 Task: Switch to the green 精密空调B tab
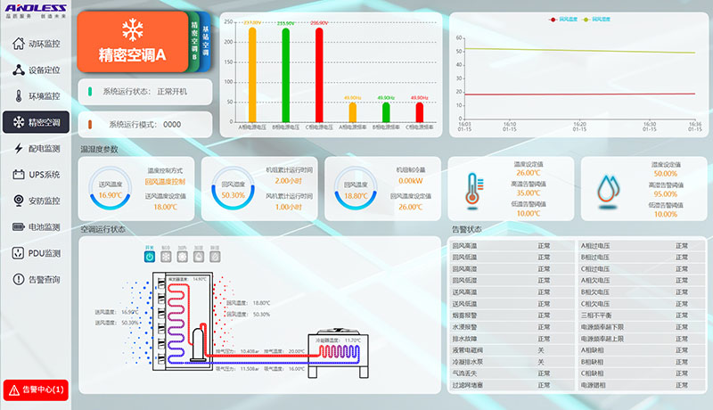tap(194, 40)
